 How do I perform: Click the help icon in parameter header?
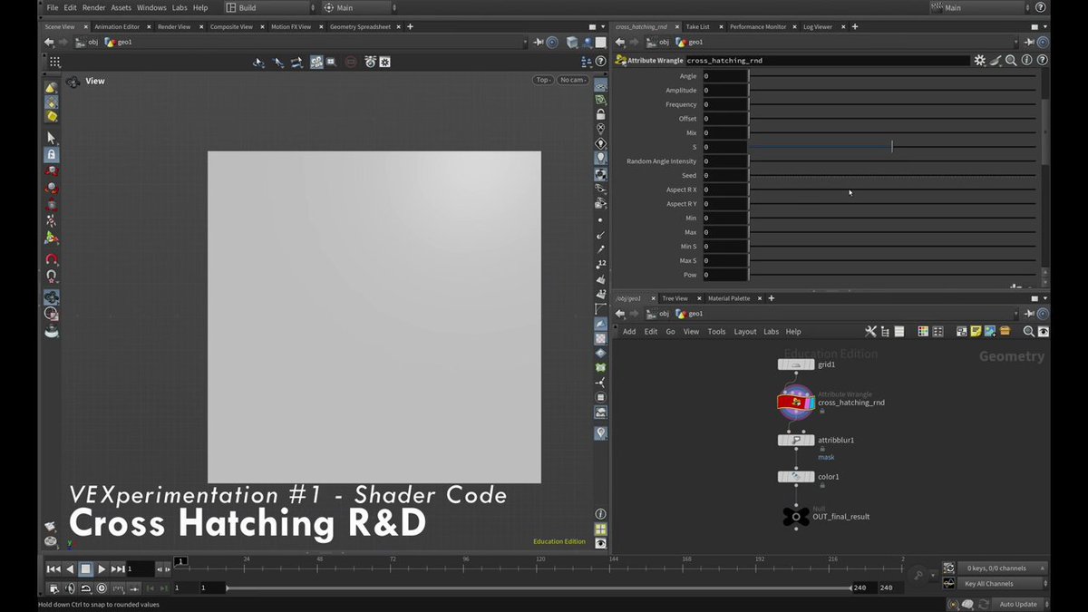(1042, 60)
